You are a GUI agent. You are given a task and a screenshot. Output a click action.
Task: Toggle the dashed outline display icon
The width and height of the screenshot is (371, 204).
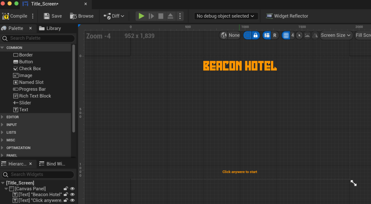(248, 35)
